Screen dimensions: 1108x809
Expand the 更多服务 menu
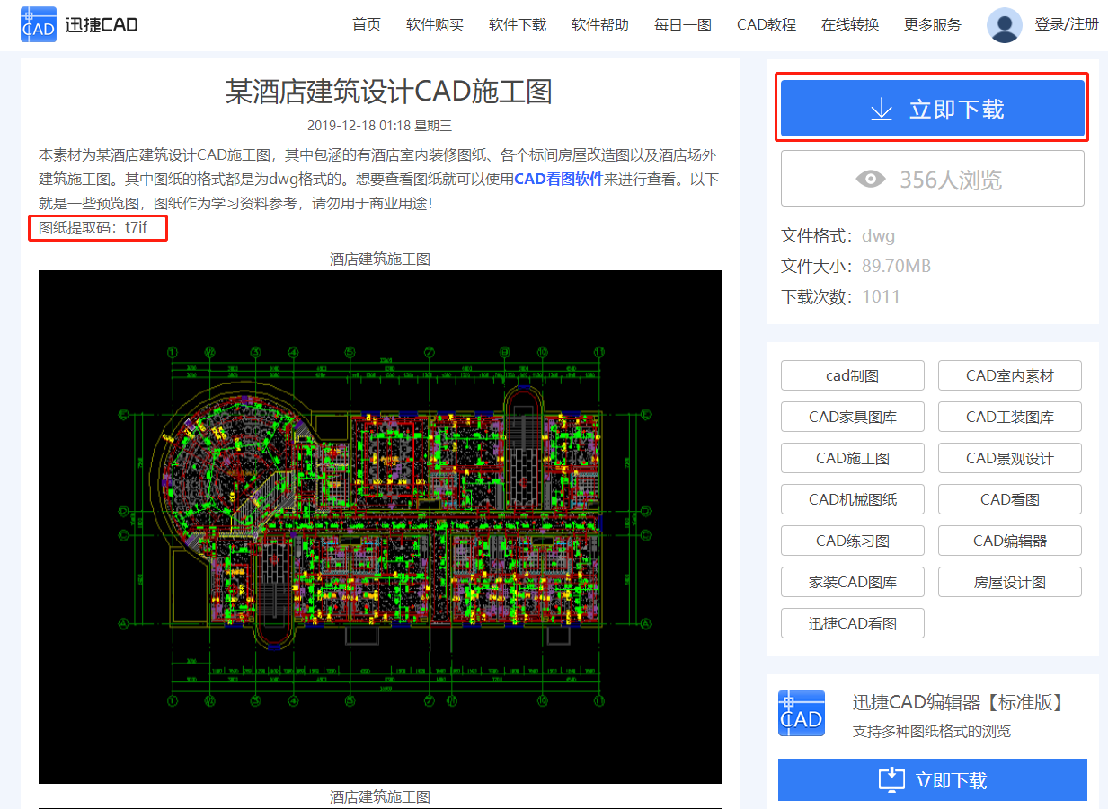[x=933, y=25]
